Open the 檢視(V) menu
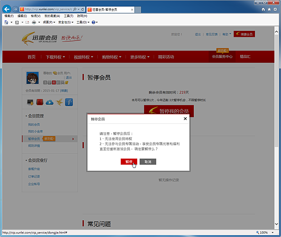The image size is (281, 237). tap(36, 16)
